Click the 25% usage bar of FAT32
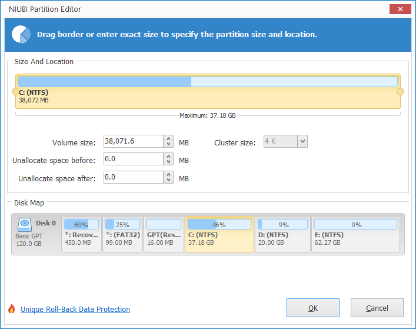 (122, 224)
